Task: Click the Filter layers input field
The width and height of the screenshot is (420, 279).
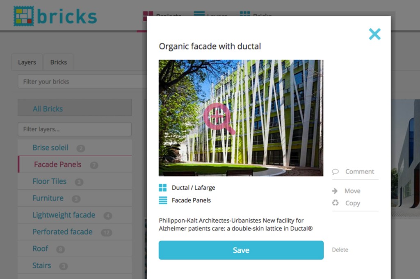Action: coord(75,129)
